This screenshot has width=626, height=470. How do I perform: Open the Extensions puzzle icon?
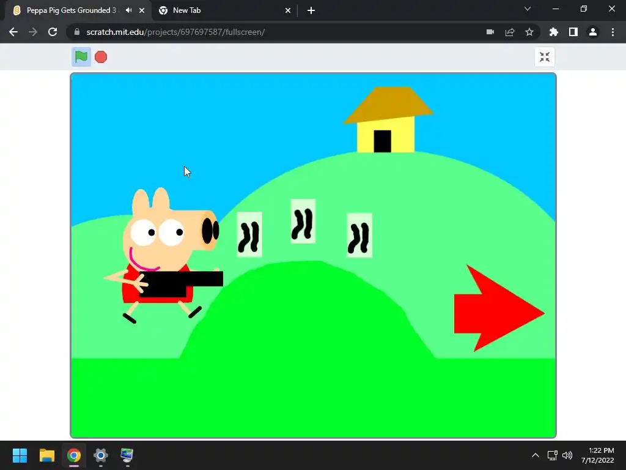(x=554, y=32)
